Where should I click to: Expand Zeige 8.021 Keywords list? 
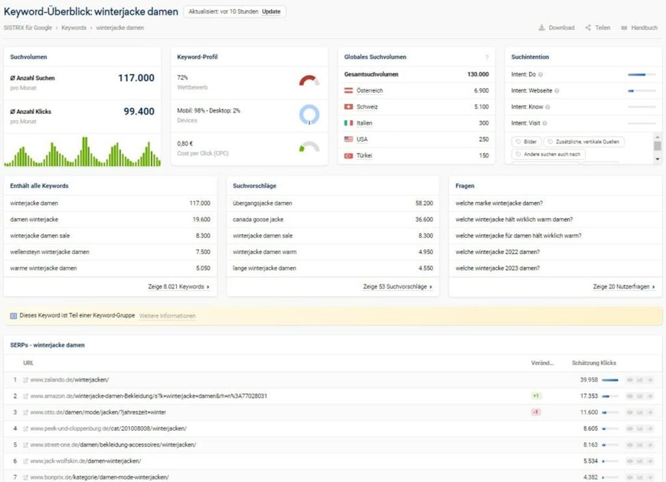pyautogui.click(x=179, y=287)
